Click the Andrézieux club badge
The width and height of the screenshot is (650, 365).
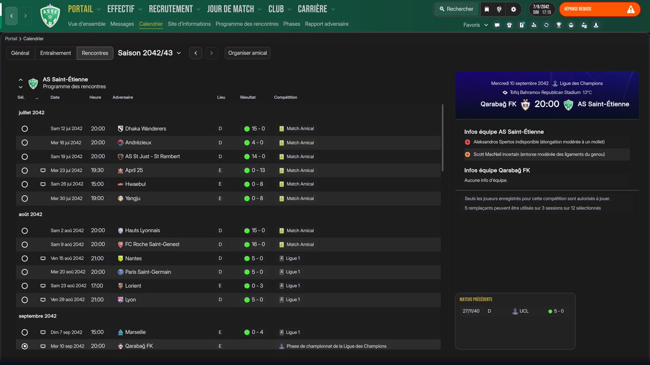pos(120,143)
